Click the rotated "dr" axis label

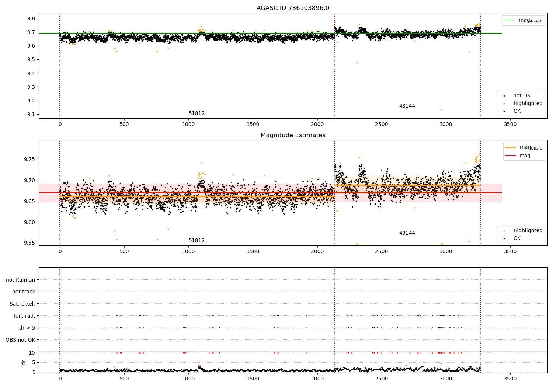[24, 362]
